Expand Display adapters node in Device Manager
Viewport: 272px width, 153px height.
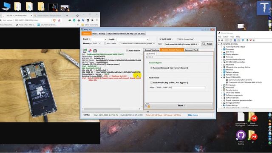click(x=221, y=54)
